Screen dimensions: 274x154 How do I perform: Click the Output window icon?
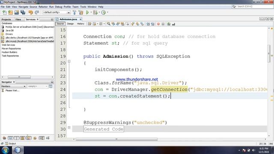coord(6,144)
